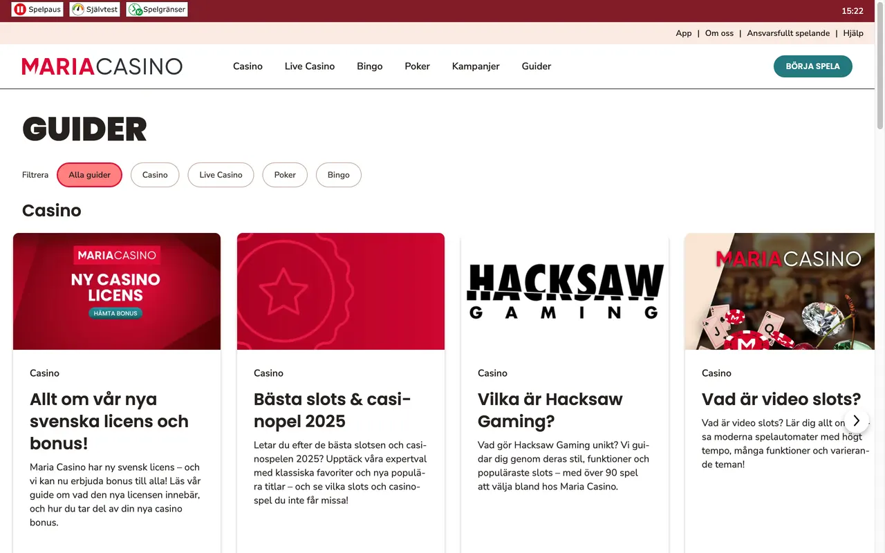The height and width of the screenshot is (553, 885).
Task: Click description text starting 'Maria Casino har ny'
Action: pos(115,495)
